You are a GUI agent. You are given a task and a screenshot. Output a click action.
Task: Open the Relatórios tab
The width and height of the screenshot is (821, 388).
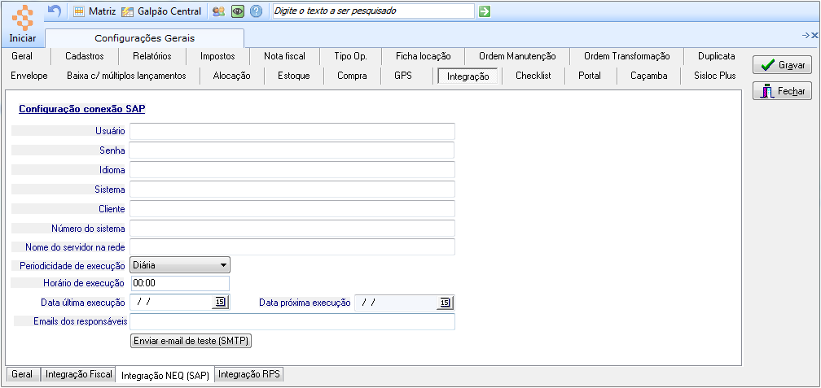[151, 56]
